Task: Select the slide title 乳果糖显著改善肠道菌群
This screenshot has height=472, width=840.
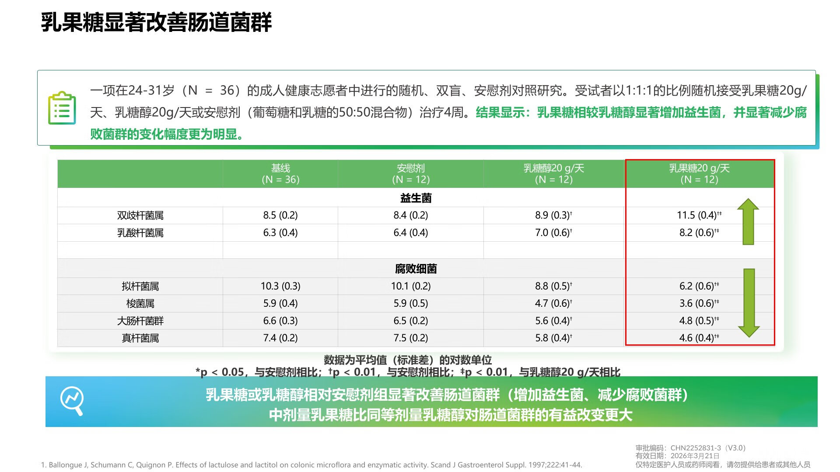Action: (x=156, y=22)
